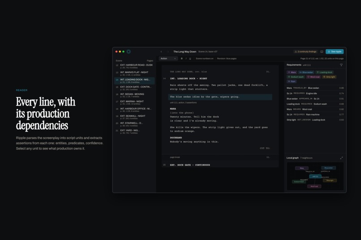Select the Loading dock entity tag
This screenshot has height=240, width=361.
(x=324, y=72)
